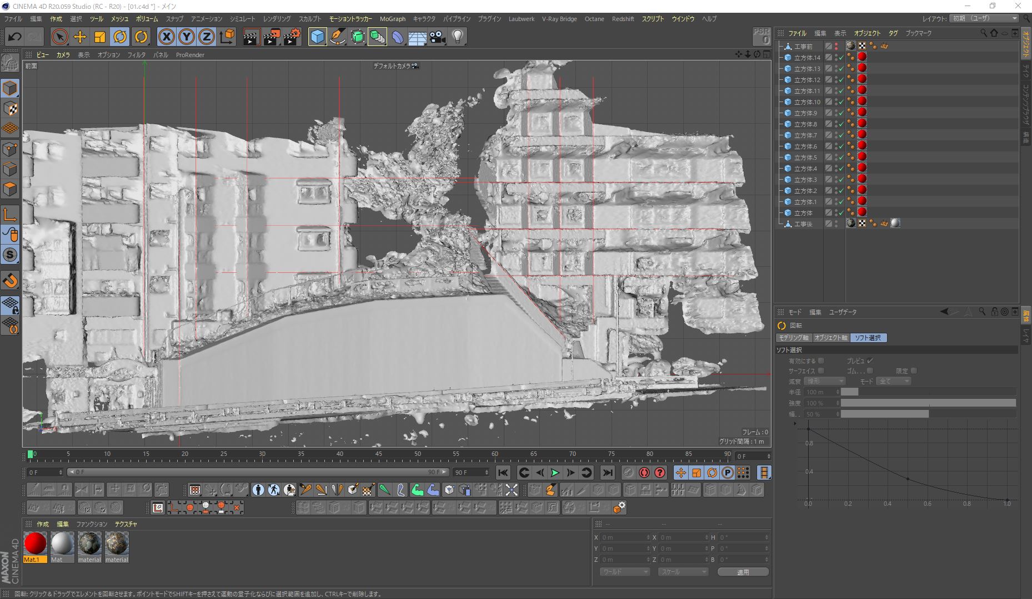1032x599 pixels.
Task: Select the Move tool in the top toolbar
Action: coord(80,37)
